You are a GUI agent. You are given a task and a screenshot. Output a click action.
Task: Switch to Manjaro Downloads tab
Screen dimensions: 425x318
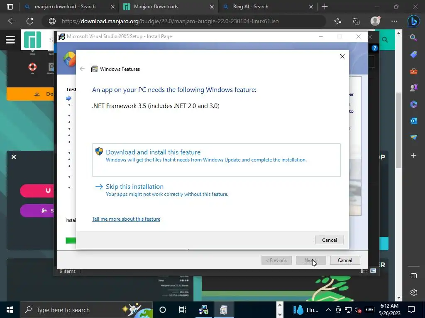156,7
